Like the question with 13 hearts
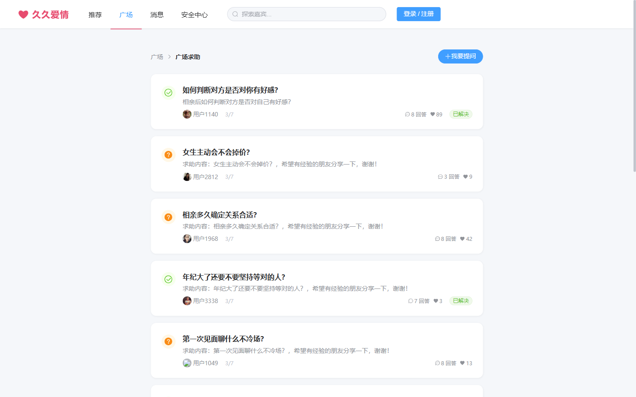 (462, 363)
